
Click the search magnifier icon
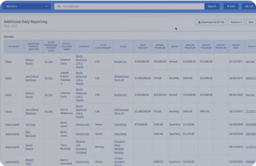[x=59, y=6]
